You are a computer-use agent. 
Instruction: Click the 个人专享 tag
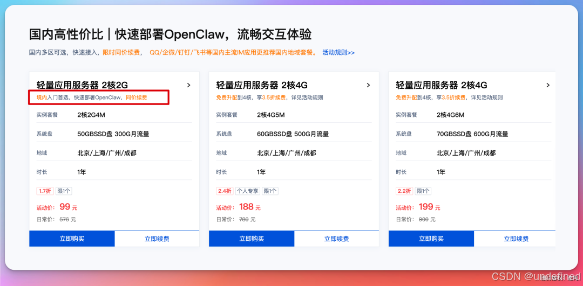(x=248, y=191)
